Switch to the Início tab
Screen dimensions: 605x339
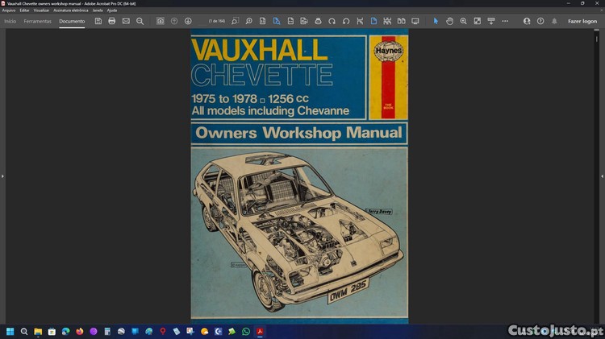[10, 21]
